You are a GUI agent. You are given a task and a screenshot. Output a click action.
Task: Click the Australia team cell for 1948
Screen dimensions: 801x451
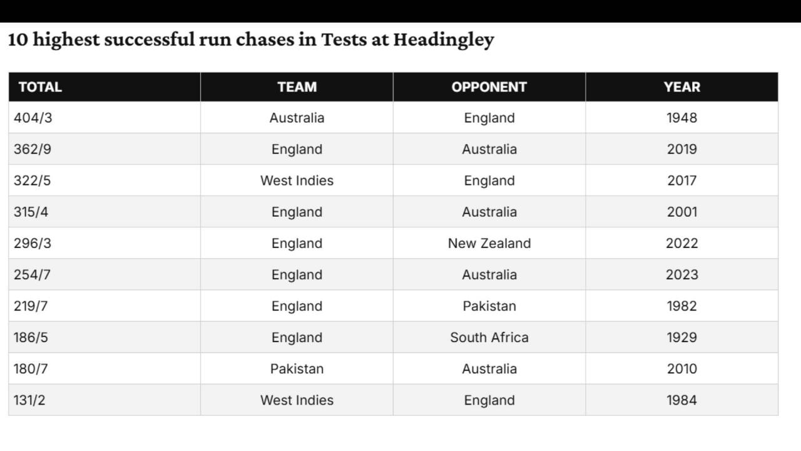pos(297,118)
